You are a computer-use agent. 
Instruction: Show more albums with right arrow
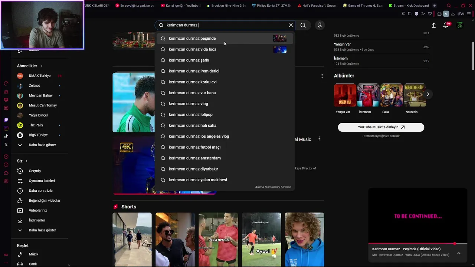pyautogui.click(x=428, y=94)
